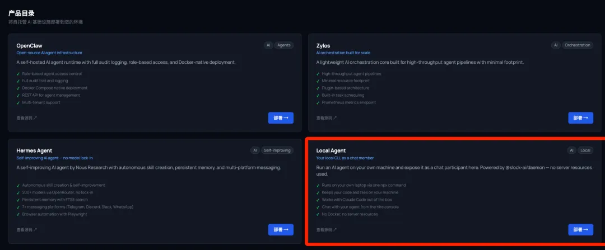Screen dimensions: 605x250
Task: Click 'High-throughput agent pipelines' feature
Action: click(x=351, y=74)
